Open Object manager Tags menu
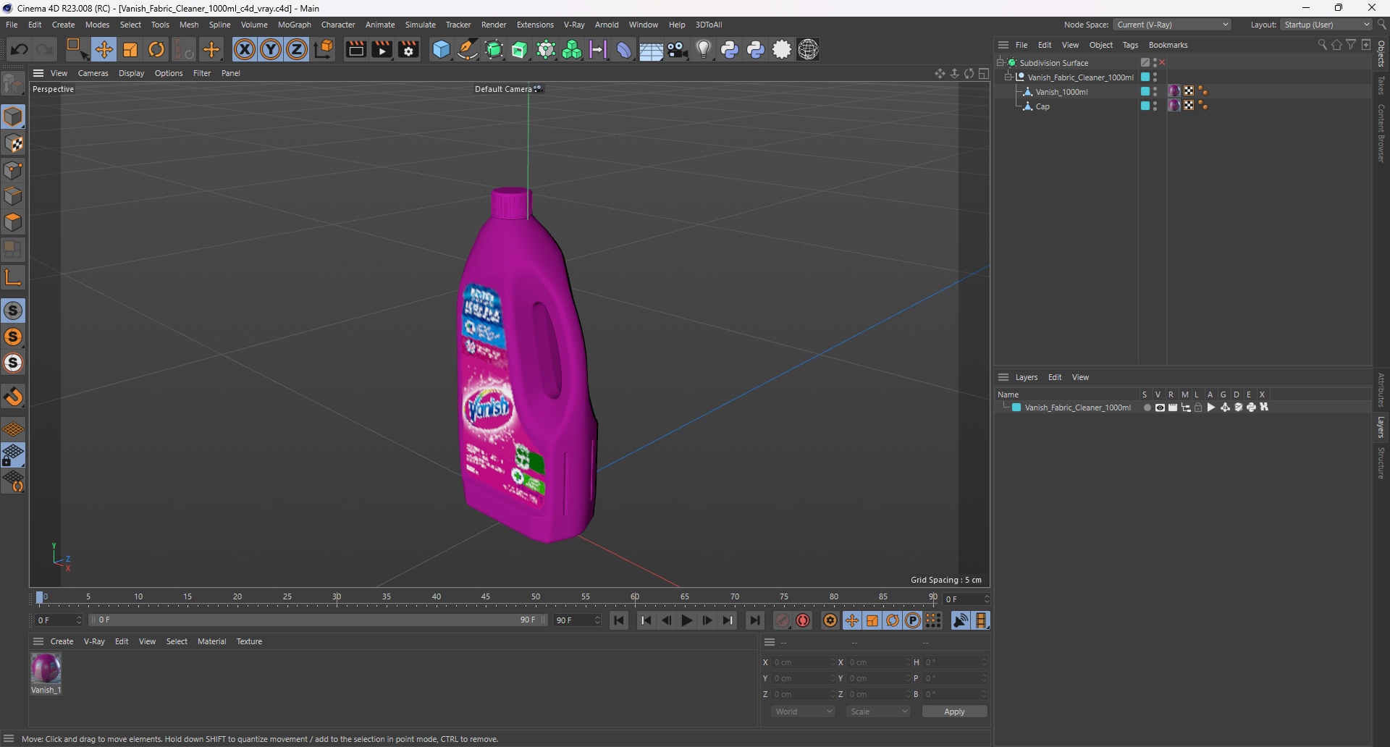This screenshot has width=1390, height=747. click(x=1130, y=45)
